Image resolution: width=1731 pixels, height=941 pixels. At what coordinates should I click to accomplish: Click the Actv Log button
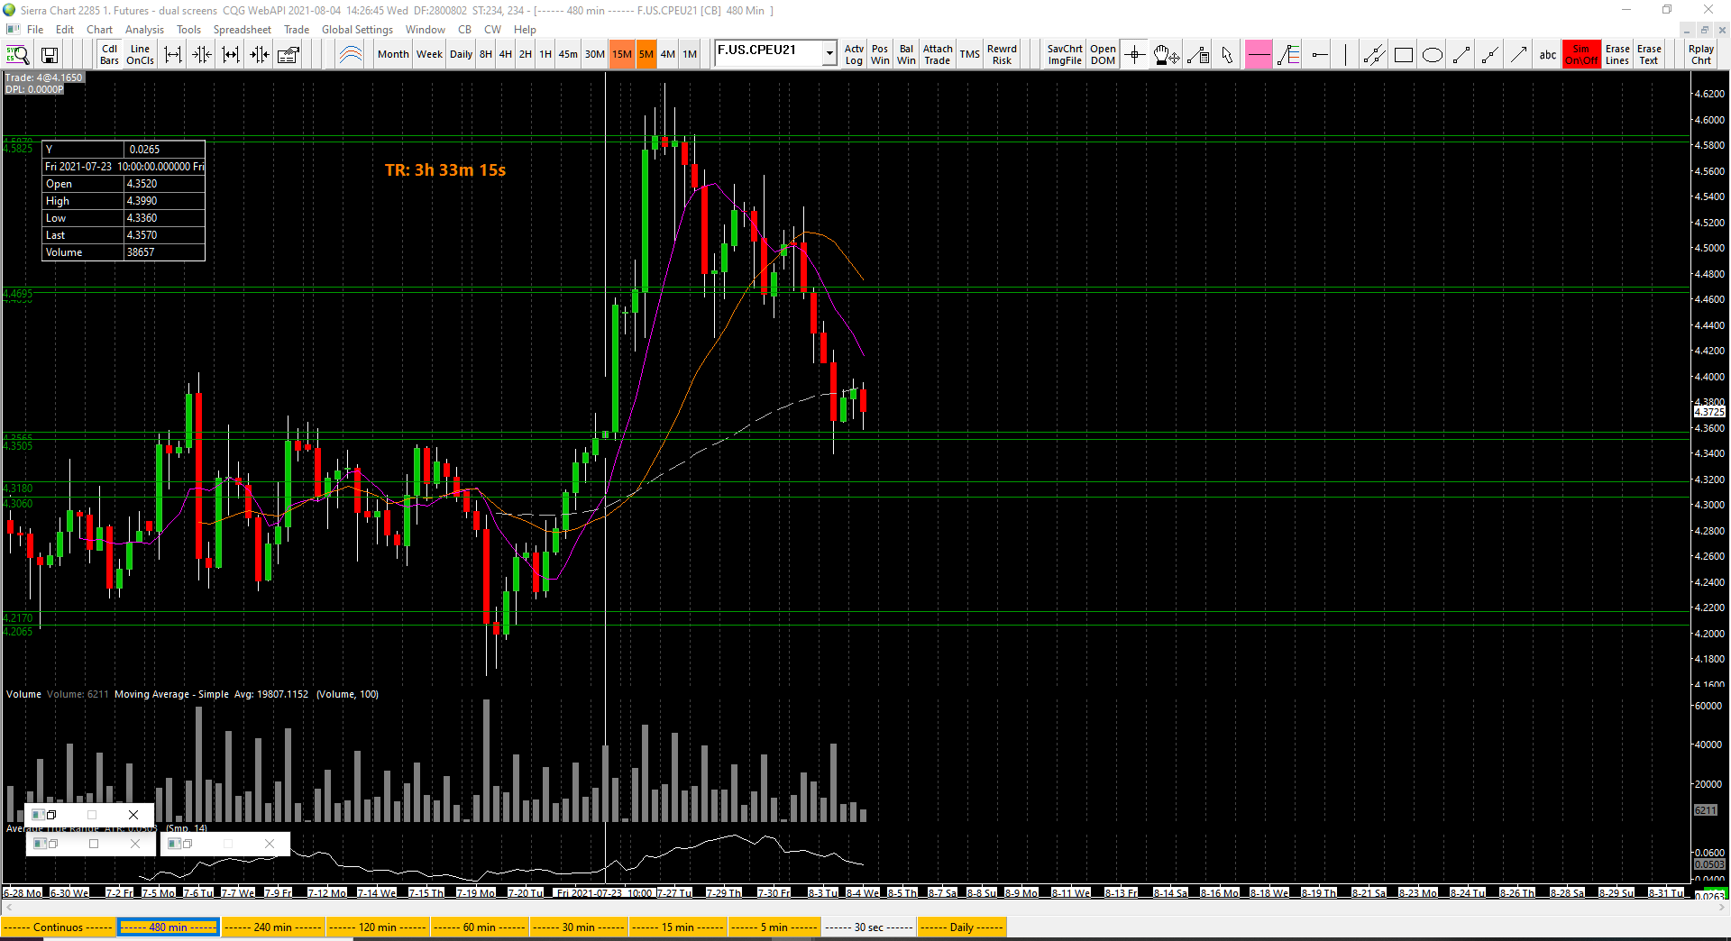coord(854,55)
